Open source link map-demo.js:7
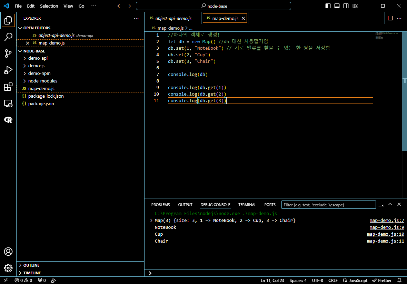 tap(387, 221)
